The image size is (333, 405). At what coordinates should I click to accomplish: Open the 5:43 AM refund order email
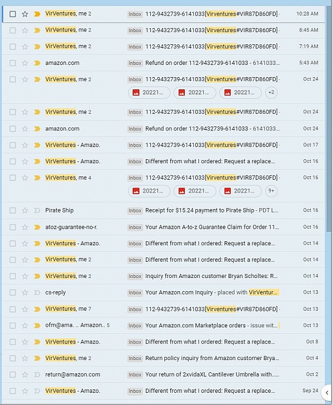point(211,63)
